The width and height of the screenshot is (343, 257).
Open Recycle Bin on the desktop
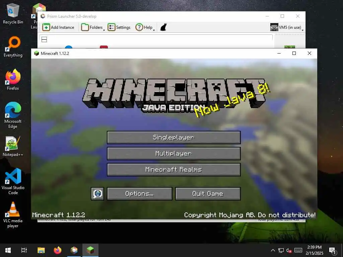(13, 14)
